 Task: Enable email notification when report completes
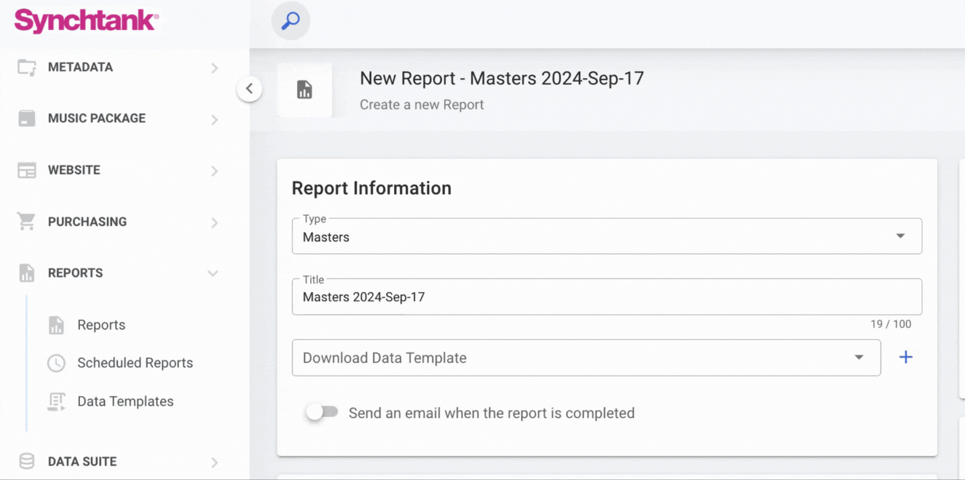[322, 412]
